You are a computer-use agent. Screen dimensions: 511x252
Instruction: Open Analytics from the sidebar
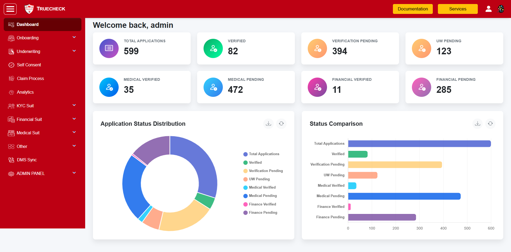click(25, 92)
